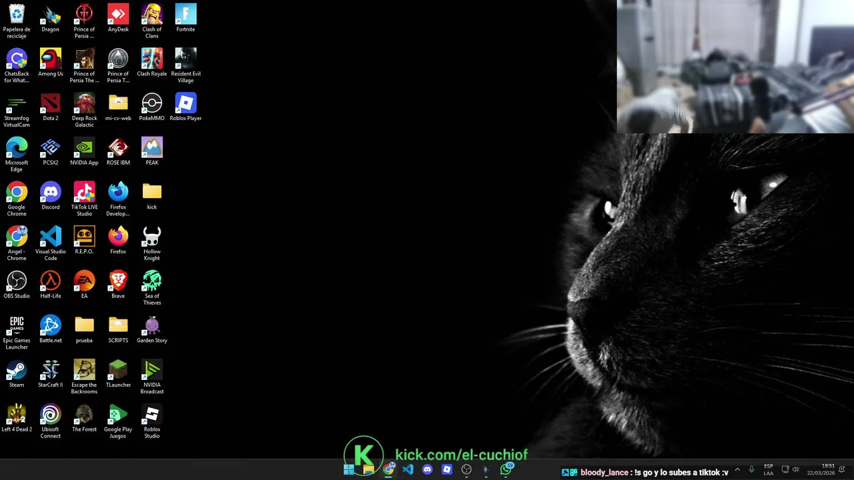Launch Fortnite from the desktop
Screen dimensions: 854x480
[x=185, y=18]
